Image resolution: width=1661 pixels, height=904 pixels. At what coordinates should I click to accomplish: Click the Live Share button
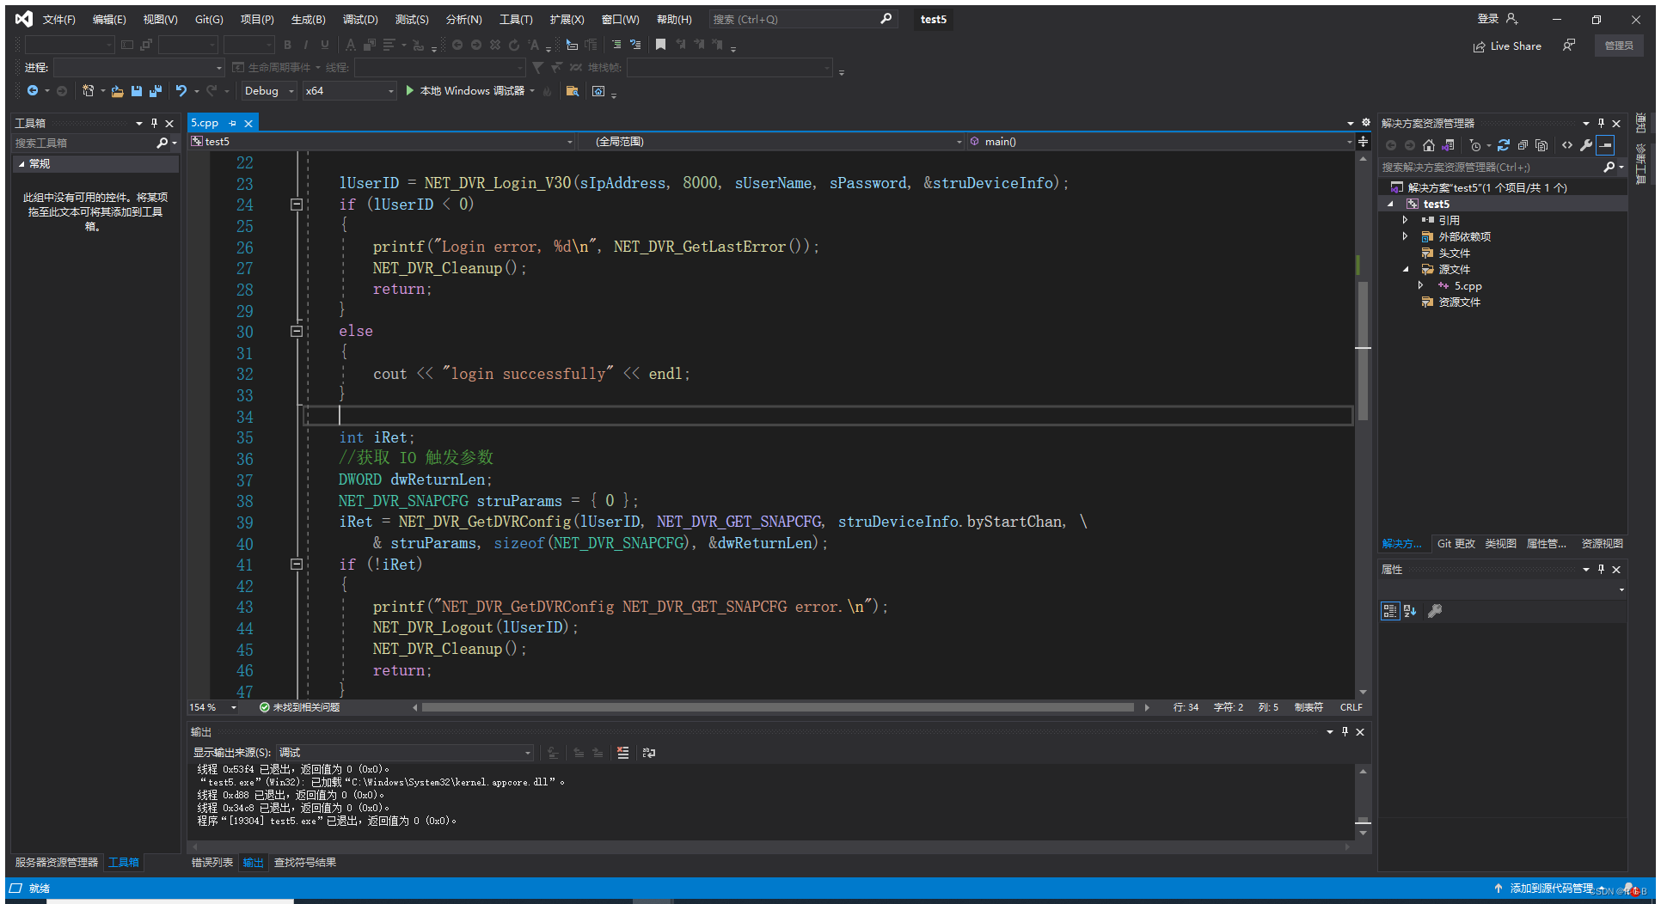coord(1507,46)
